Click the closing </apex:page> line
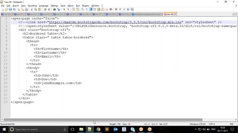Viewport: 238px width, 133px height. tap(22, 102)
